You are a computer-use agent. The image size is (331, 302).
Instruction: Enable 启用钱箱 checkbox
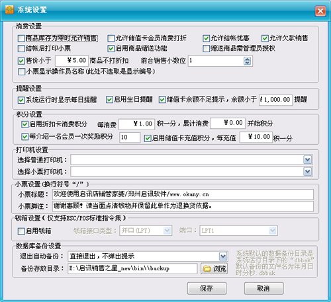click(21, 231)
